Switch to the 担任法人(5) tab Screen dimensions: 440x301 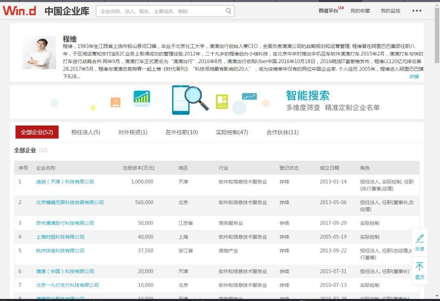point(86,132)
